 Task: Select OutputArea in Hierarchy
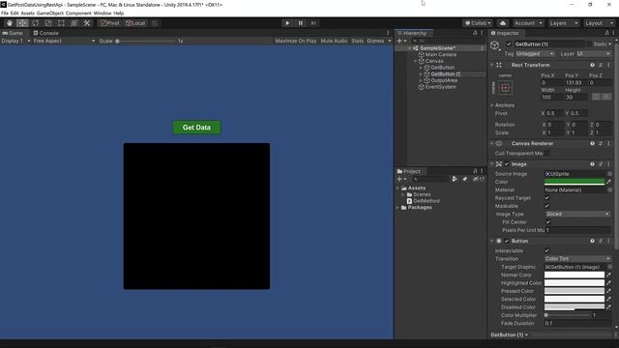[444, 80]
